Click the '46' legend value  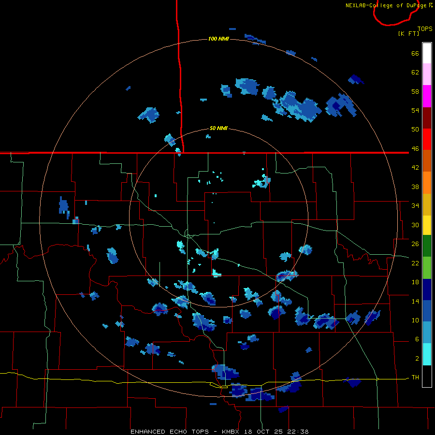point(415,148)
